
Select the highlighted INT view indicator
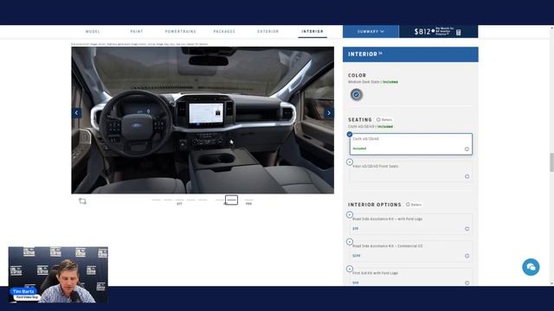point(231,200)
